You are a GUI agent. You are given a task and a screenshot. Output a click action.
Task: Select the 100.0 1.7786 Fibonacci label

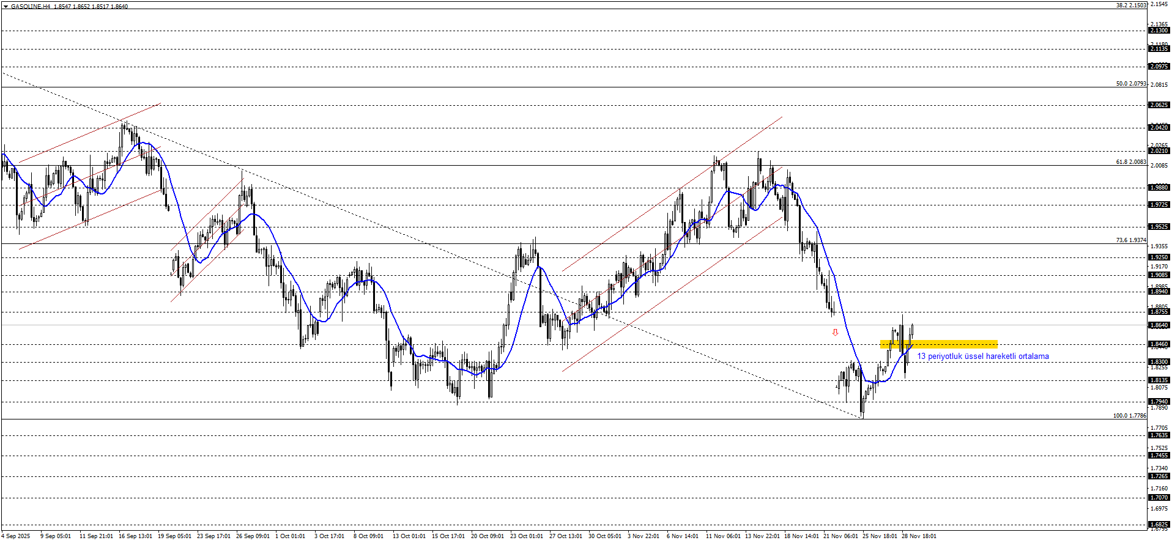[1129, 416]
